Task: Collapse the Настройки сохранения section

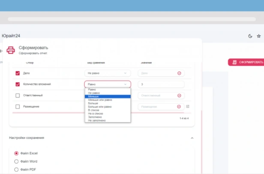Action: point(192,138)
